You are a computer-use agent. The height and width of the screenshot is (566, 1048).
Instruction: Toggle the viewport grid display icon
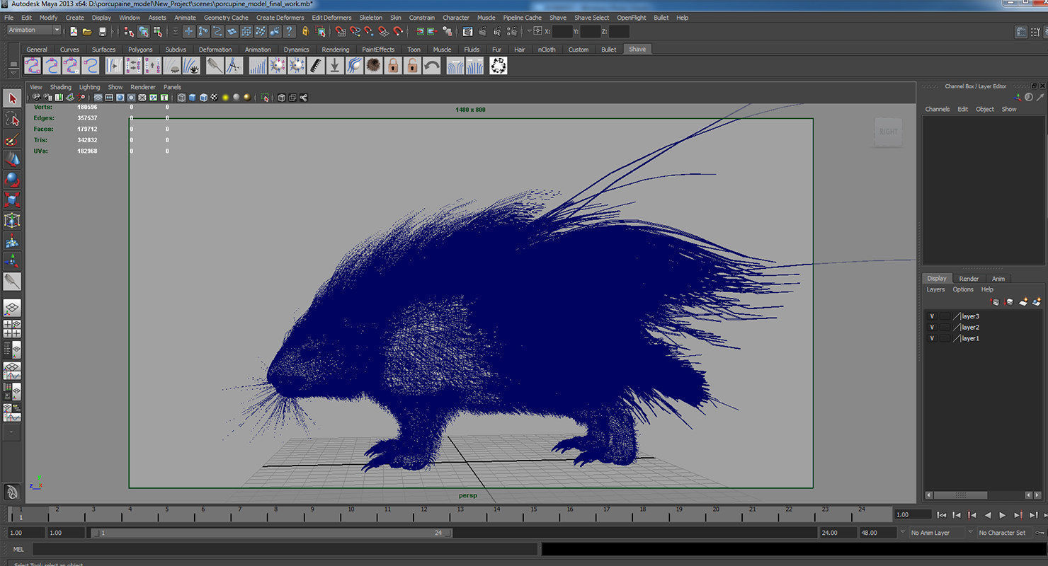(98, 98)
